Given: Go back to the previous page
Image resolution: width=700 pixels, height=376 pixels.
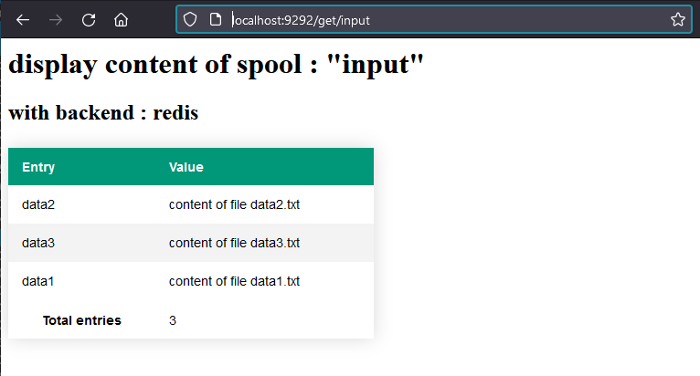Looking at the screenshot, I should [x=23, y=20].
